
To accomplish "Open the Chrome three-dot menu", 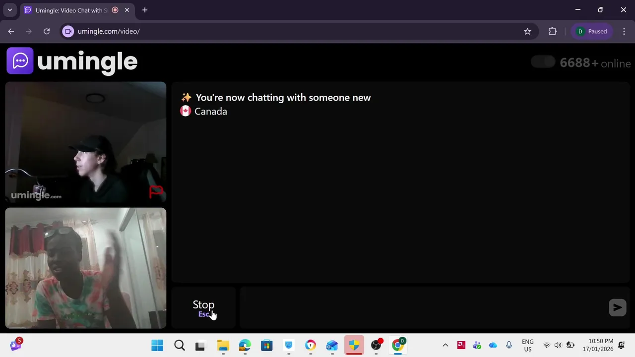I will (624, 31).
